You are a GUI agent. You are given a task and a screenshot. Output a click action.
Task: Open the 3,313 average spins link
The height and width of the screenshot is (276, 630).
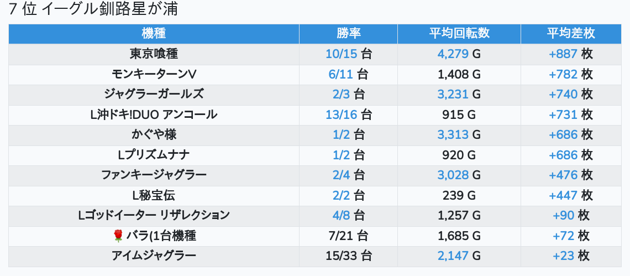[453, 135]
